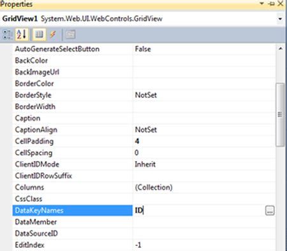Click the vertical scrollbar thumb
This screenshot has width=287, height=251.
point(280,114)
